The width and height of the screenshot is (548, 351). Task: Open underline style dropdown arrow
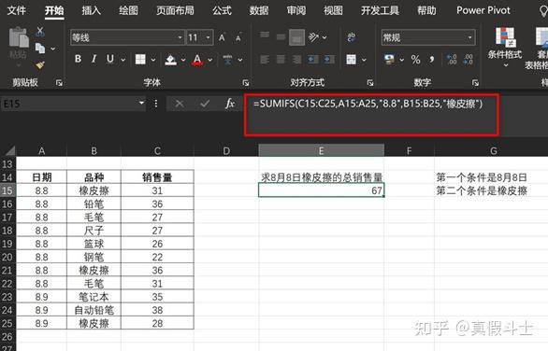click(123, 60)
